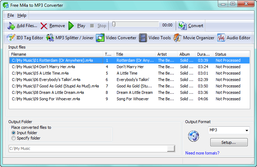Click the 00:00 playback time display
Screen dimensions: 257x167
(167, 25)
